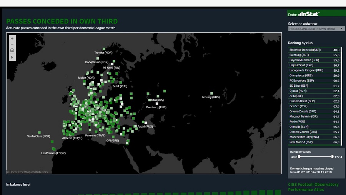Click the OFI (GRE) map label

coord(113,140)
